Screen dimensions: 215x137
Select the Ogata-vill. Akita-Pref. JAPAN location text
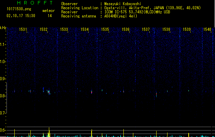[152, 8]
